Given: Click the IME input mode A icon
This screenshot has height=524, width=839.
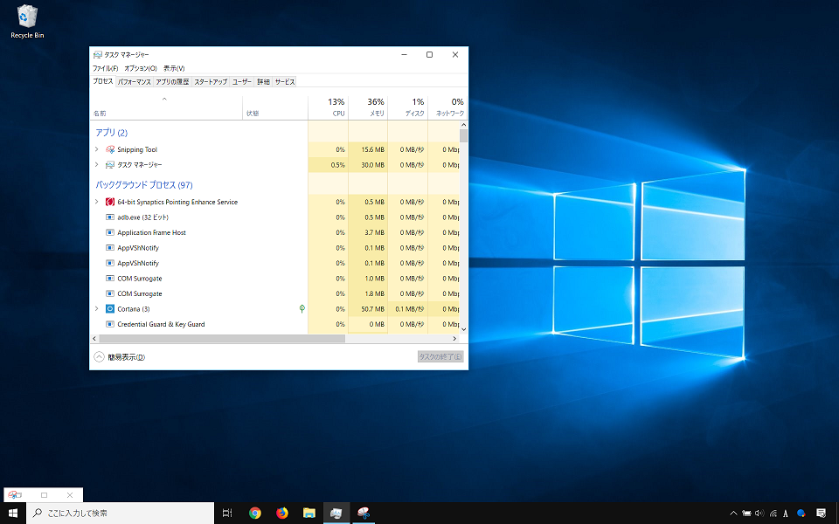Looking at the screenshot, I should click(786, 514).
